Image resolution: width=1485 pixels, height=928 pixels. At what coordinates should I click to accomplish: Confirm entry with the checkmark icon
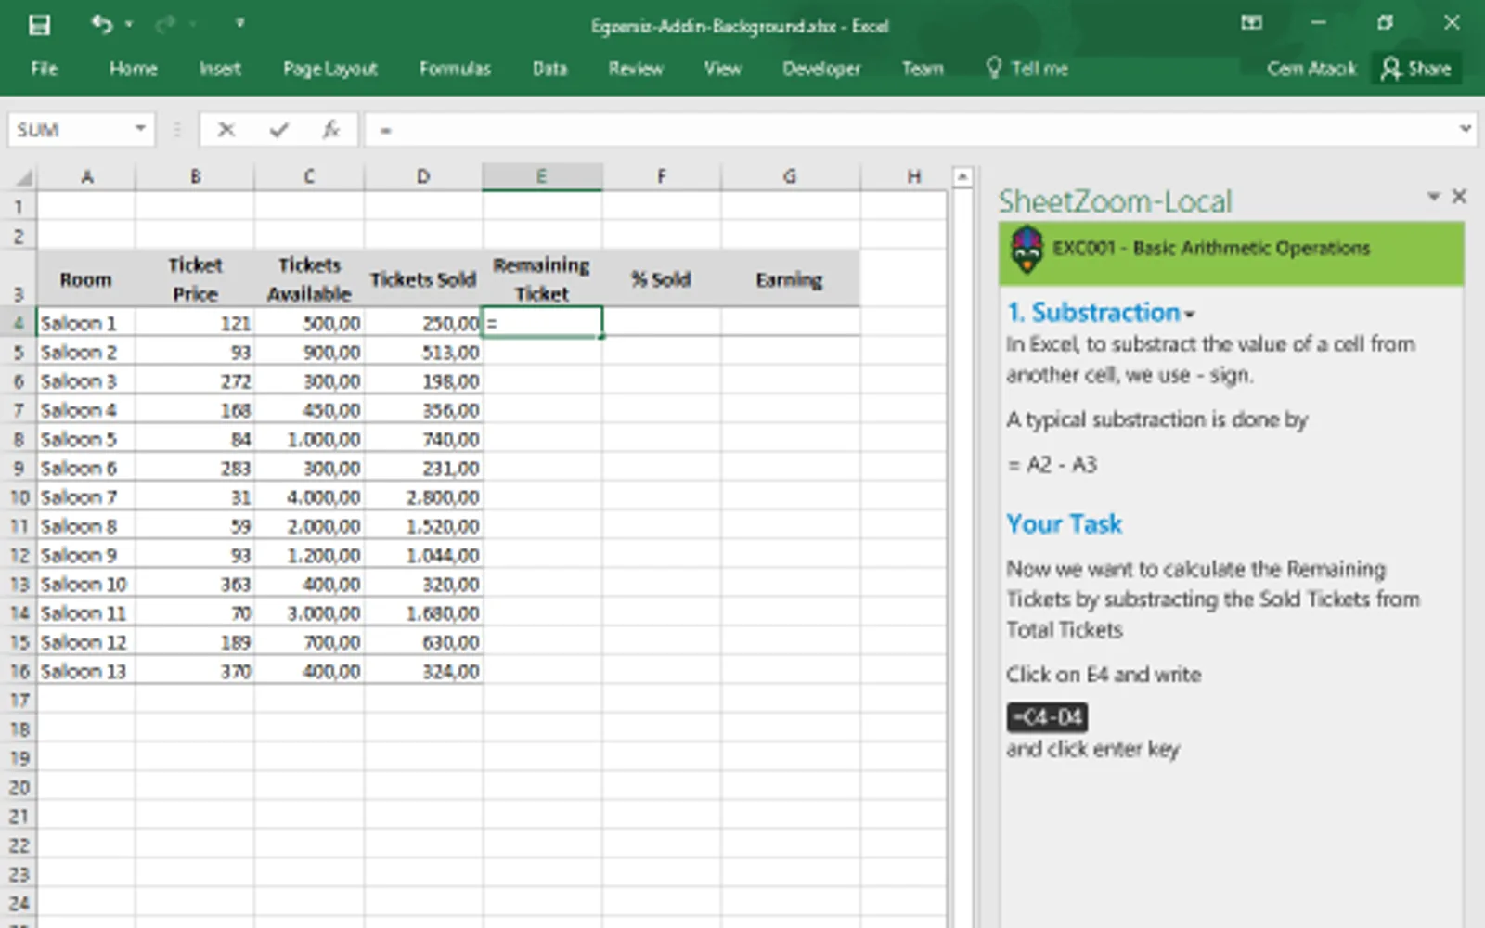[278, 130]
